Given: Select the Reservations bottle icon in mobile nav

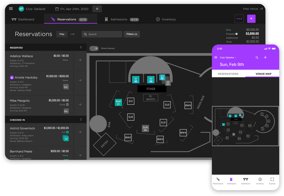Looking at the screenshot, I should pyautogui.click(x=218, y=180).
